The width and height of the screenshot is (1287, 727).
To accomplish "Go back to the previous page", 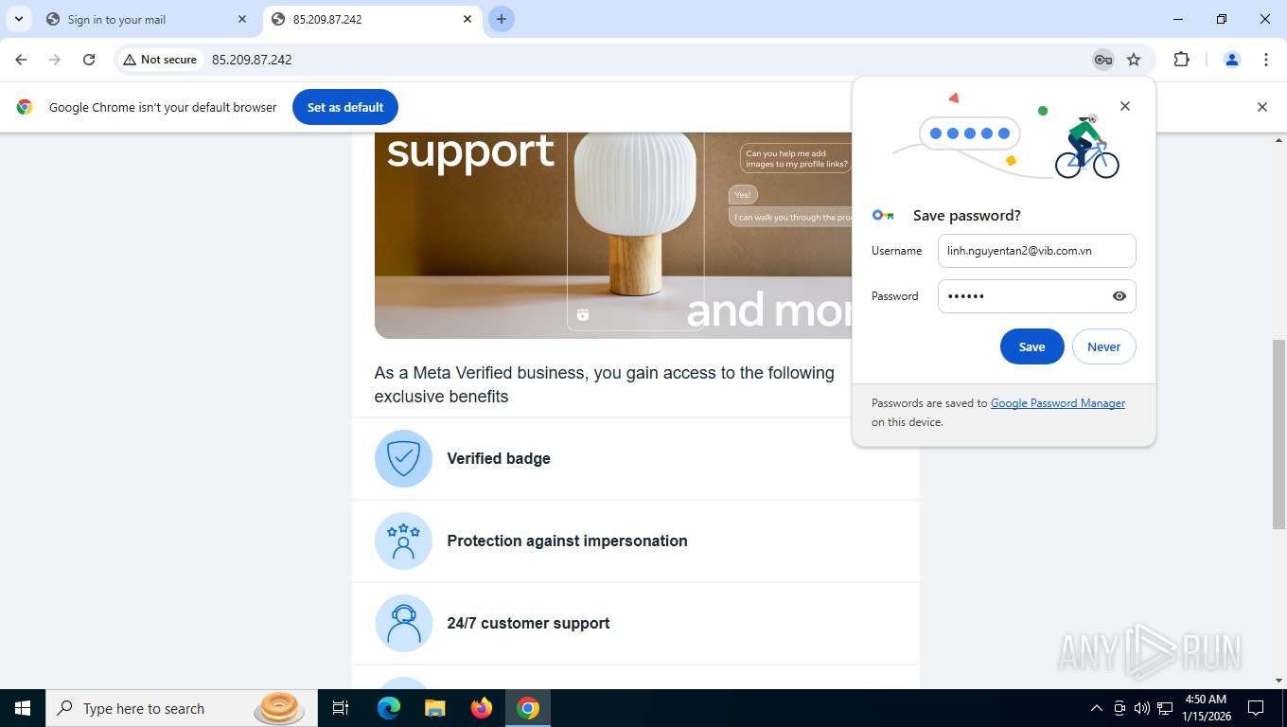I will click(x=21, y=60).
